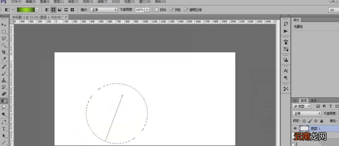The height and width of the screenshot is (146, 339).
Task: Switch to the 通道 channels tab
Action: [x=314, y=100]
